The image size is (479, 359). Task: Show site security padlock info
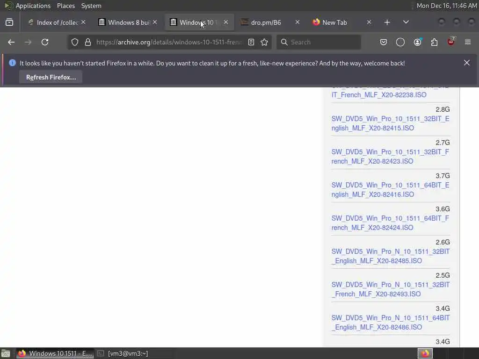pos(88,42)
